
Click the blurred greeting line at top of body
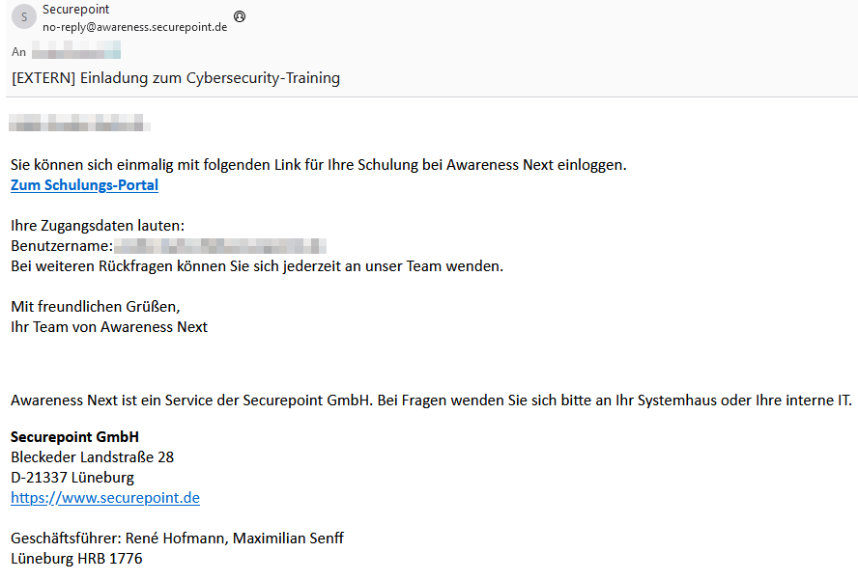77,123
